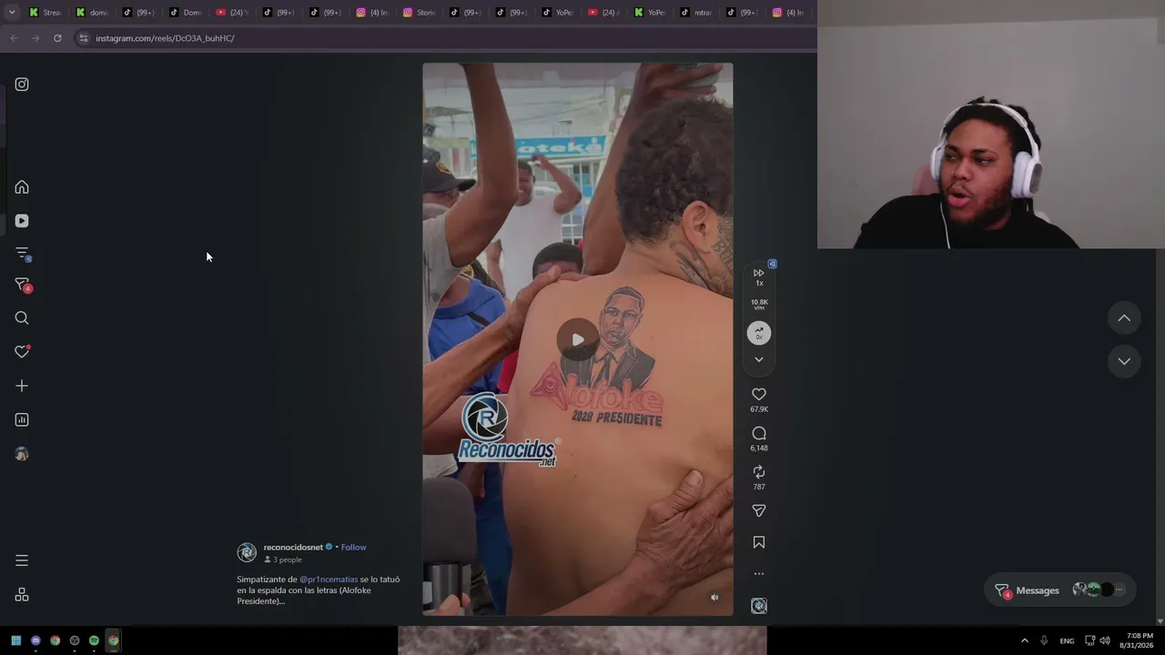This screenshot has width=1165, height=655.
Task: Share the reel with the paper plane icon
Action: tap(759, 510)
